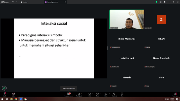Click the green encryption shield icon
Viewport: 180px width, 101px height.
[156, 2]
